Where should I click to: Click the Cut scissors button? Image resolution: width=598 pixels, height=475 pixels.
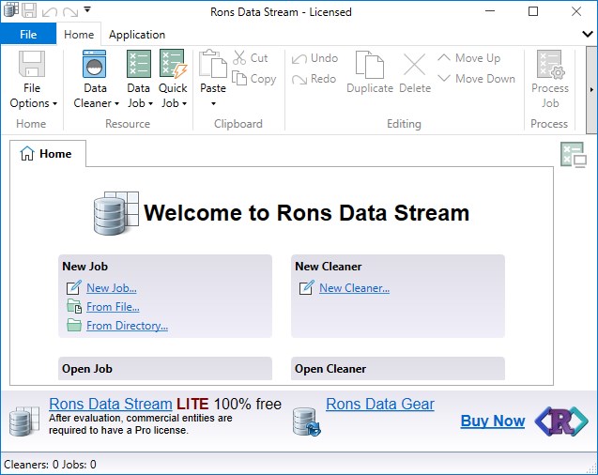pos(251,58)
